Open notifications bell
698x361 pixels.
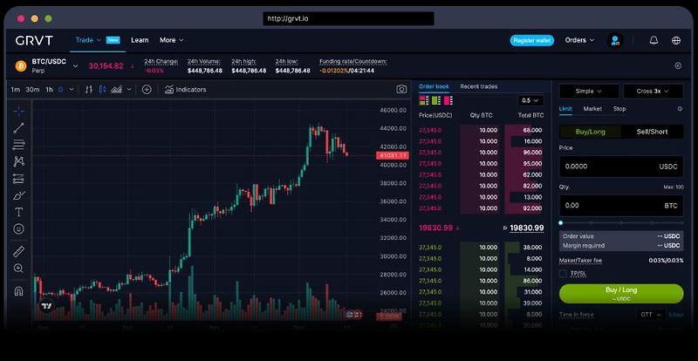pyautogui.click(x=654, y=40)
